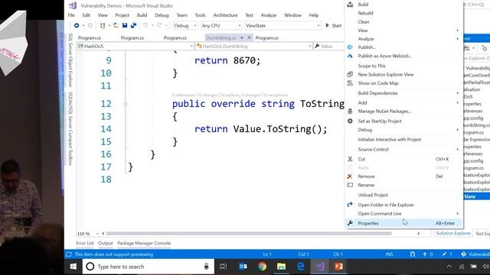Click the Rename icon in context menu
The height and width of the screenshot is (275, 490).
tap(350, 185)
